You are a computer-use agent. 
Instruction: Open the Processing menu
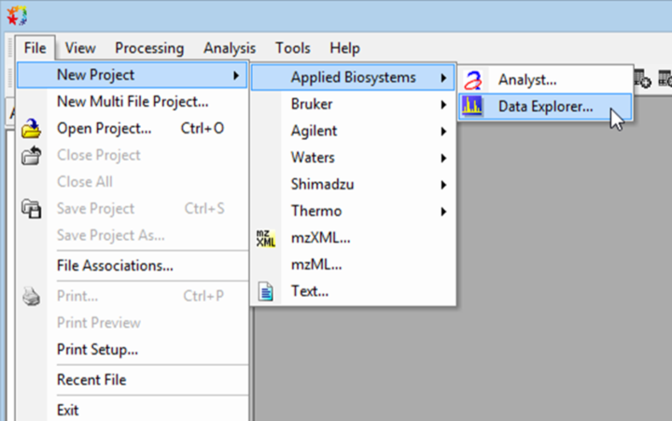click(x=149, y=48)
